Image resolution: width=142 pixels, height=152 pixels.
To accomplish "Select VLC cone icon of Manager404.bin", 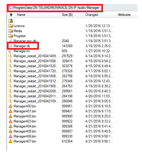I will coord(11,126).
